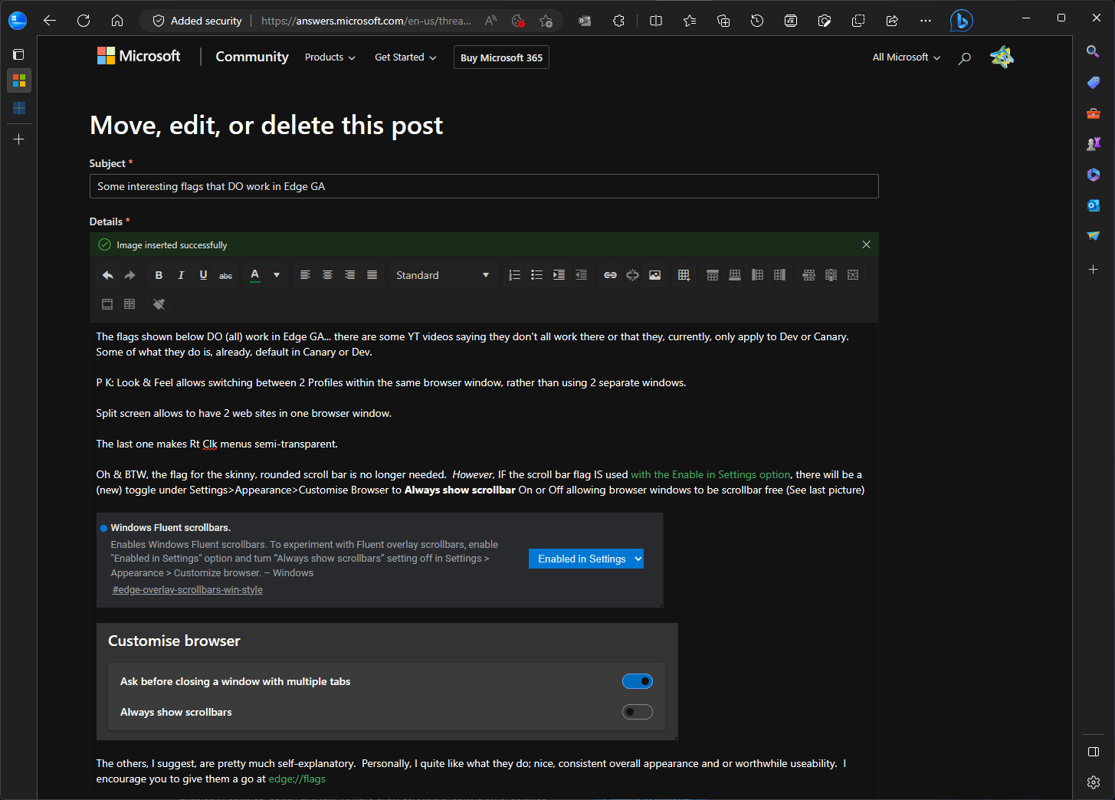Open the user profile avatar
Viewport: 1115px width, 800px height.
1002,57
